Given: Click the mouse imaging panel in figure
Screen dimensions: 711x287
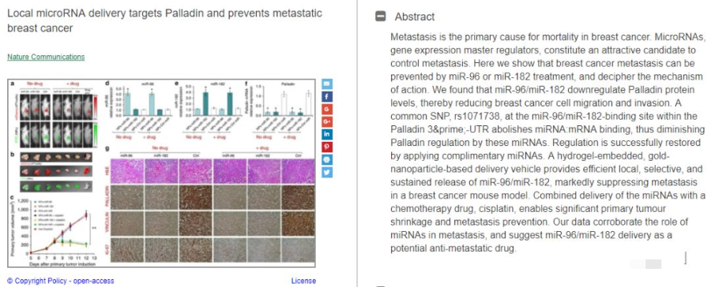Looking at the screenshot, I should coord(55,115).
